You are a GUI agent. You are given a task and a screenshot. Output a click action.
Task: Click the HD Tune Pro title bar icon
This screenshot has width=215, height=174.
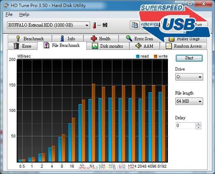click(6, 6)
